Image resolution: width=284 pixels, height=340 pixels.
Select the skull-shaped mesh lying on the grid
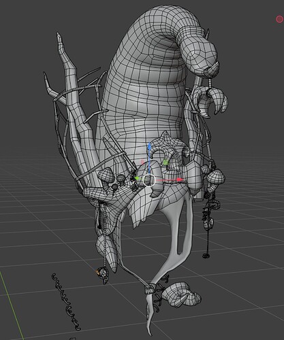click(x=182, y=294)
